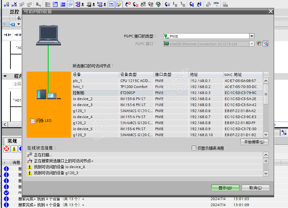Select the plc_1 device row

coord(167,81)
